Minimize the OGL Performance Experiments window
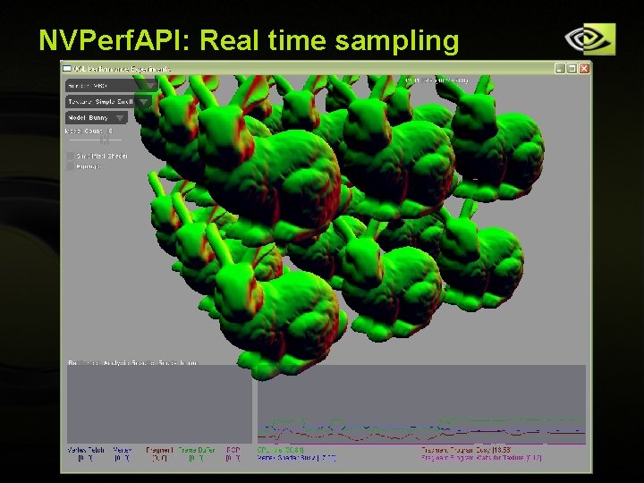This screenshot has width=644, height=483. point(560,68)
